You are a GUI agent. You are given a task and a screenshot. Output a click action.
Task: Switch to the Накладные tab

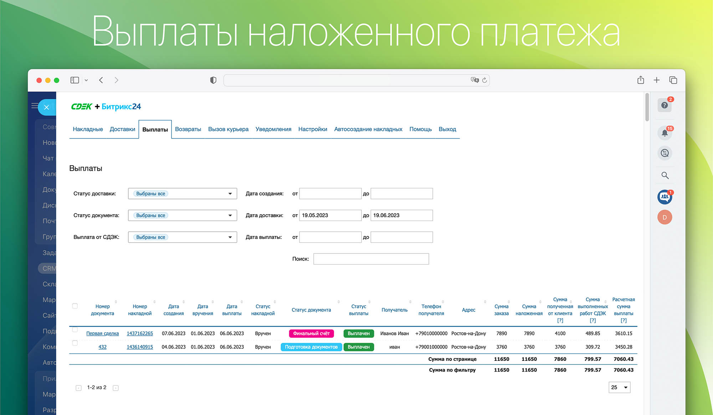(x=88, y=129)
